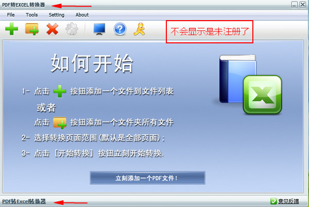309x207 pixels.
Task: Open the File menu
Action: click(11, 15)
